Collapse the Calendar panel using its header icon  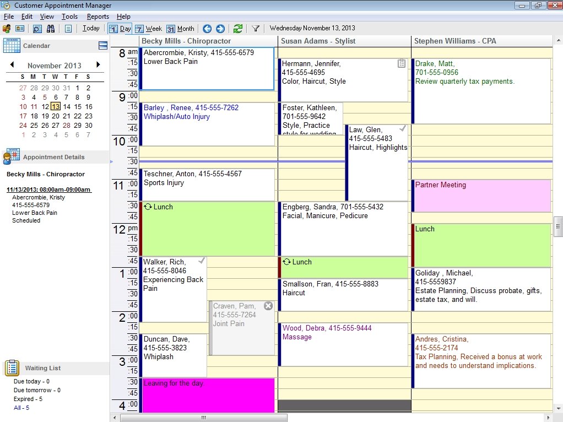pyautogui.click(x=102, y=46)
